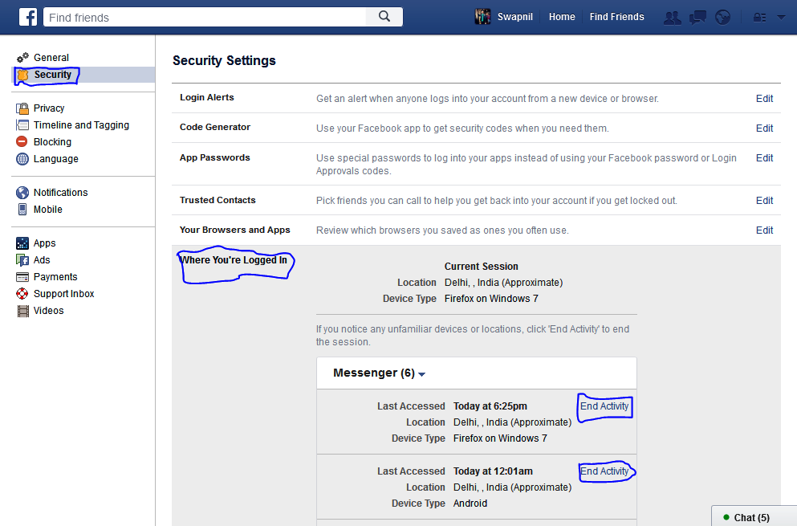Go to Mobile settings
797x526 pixels.
[48, 209]
